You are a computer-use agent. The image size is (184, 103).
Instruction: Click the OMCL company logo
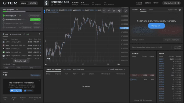(x=4, y=52)
